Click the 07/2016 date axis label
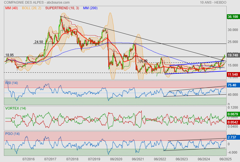The width and height of the screenshot is (240, 162). click(28, 159)
